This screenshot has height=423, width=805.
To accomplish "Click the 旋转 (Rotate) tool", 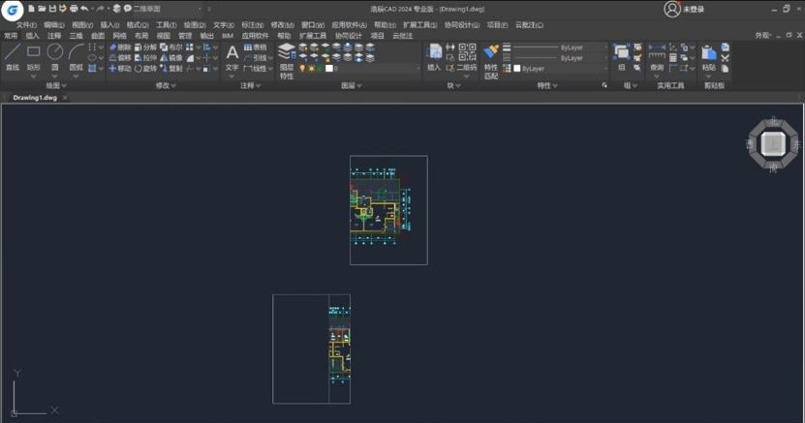I will click(145, 68).
